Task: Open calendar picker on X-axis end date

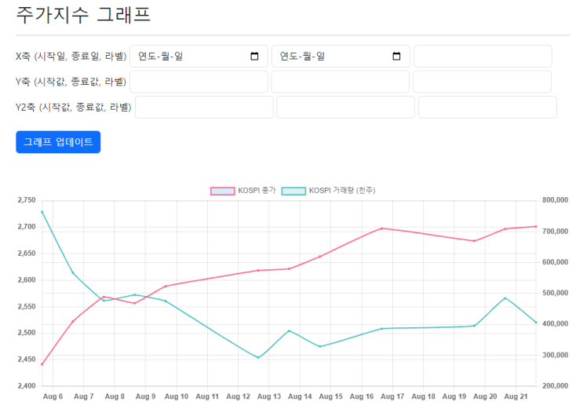Action: coord(396,57)
